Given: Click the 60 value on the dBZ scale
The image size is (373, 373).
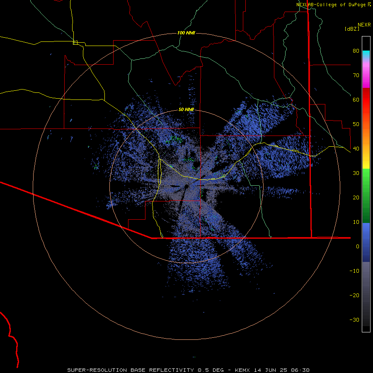Looking at the screenshot, I should pyautogui.click(x=356, y=99).
